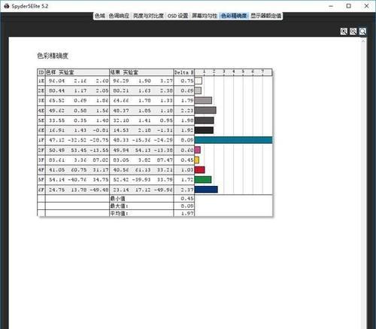Click the vertical scrollbar track
Screen dimensions: 376x329
coord(363,186)
